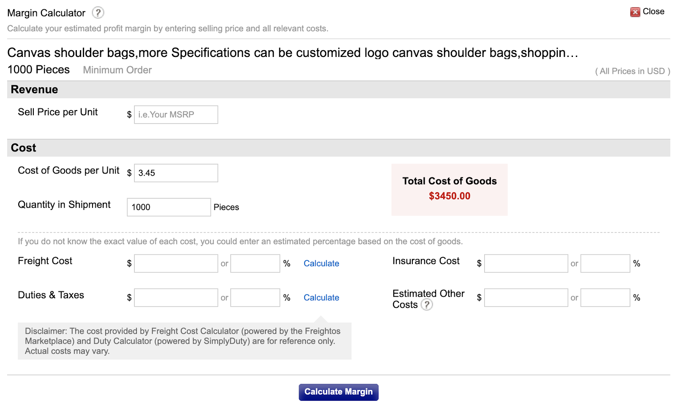Click the Freight Cost dollar amount field
Image resolution: width=676 pixels, height=413 pixels.
176,264
